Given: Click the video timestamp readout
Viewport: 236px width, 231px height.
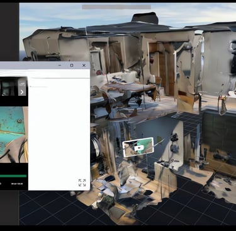Looking at the screenshot, I should click(x=17, y=184).
